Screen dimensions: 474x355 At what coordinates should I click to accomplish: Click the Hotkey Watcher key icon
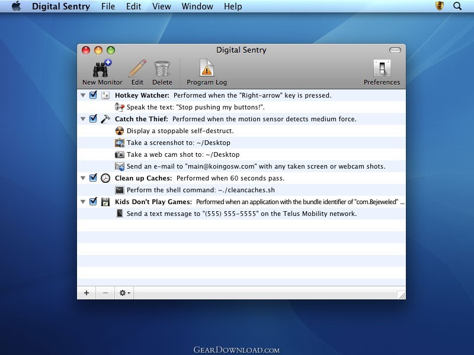click(x=105, y=95)
